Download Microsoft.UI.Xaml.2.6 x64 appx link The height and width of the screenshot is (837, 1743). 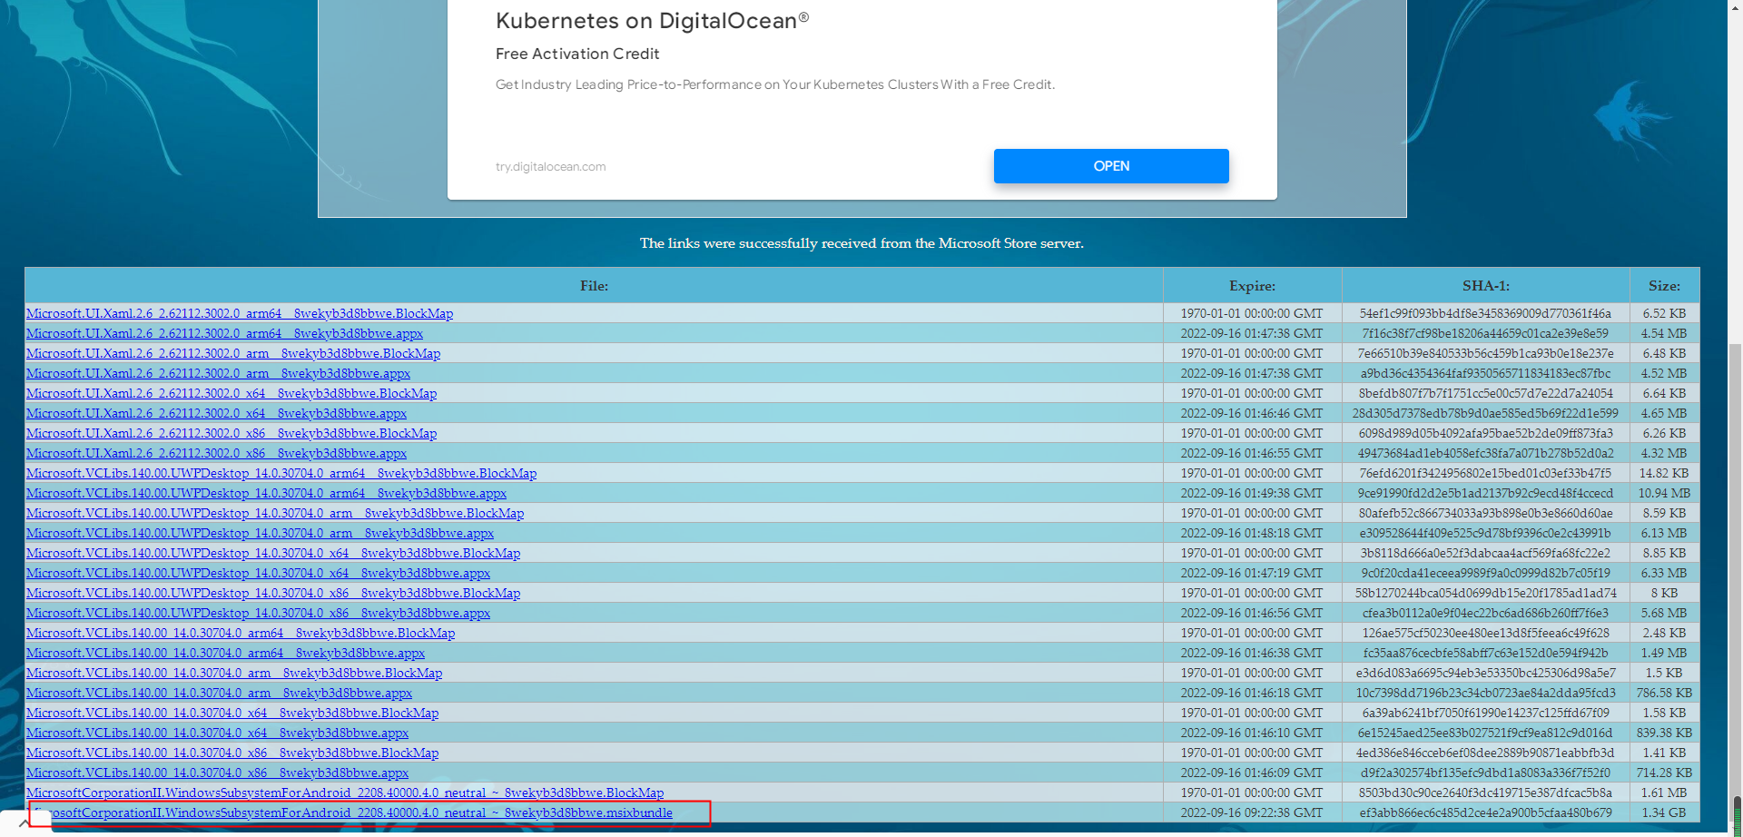pyautogui.click(x=216, y=413)
